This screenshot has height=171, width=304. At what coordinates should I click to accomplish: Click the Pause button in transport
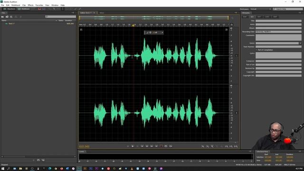coord(137,146)
